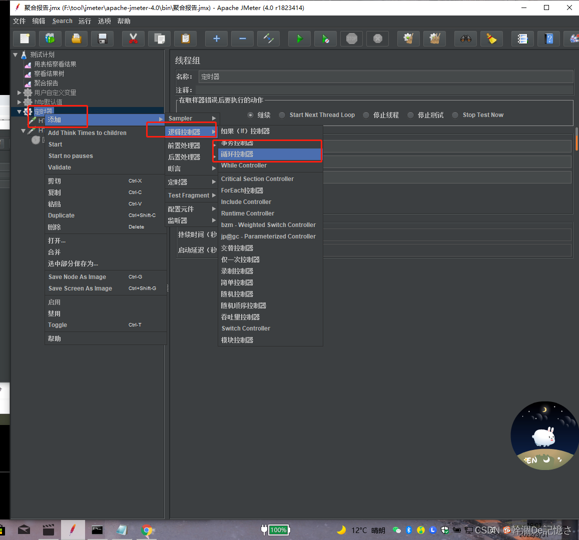579x540 pixels.
Task: Click the Shutdown test toolbar icon
Action: pos(377,38)
